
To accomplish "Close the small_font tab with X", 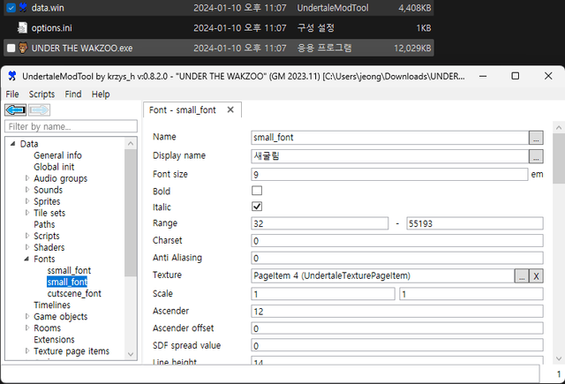I will (x=230, y=110).
